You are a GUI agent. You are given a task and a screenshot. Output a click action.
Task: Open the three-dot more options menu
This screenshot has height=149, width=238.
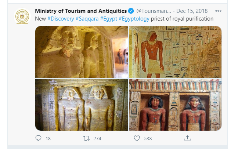coord(218,11)
